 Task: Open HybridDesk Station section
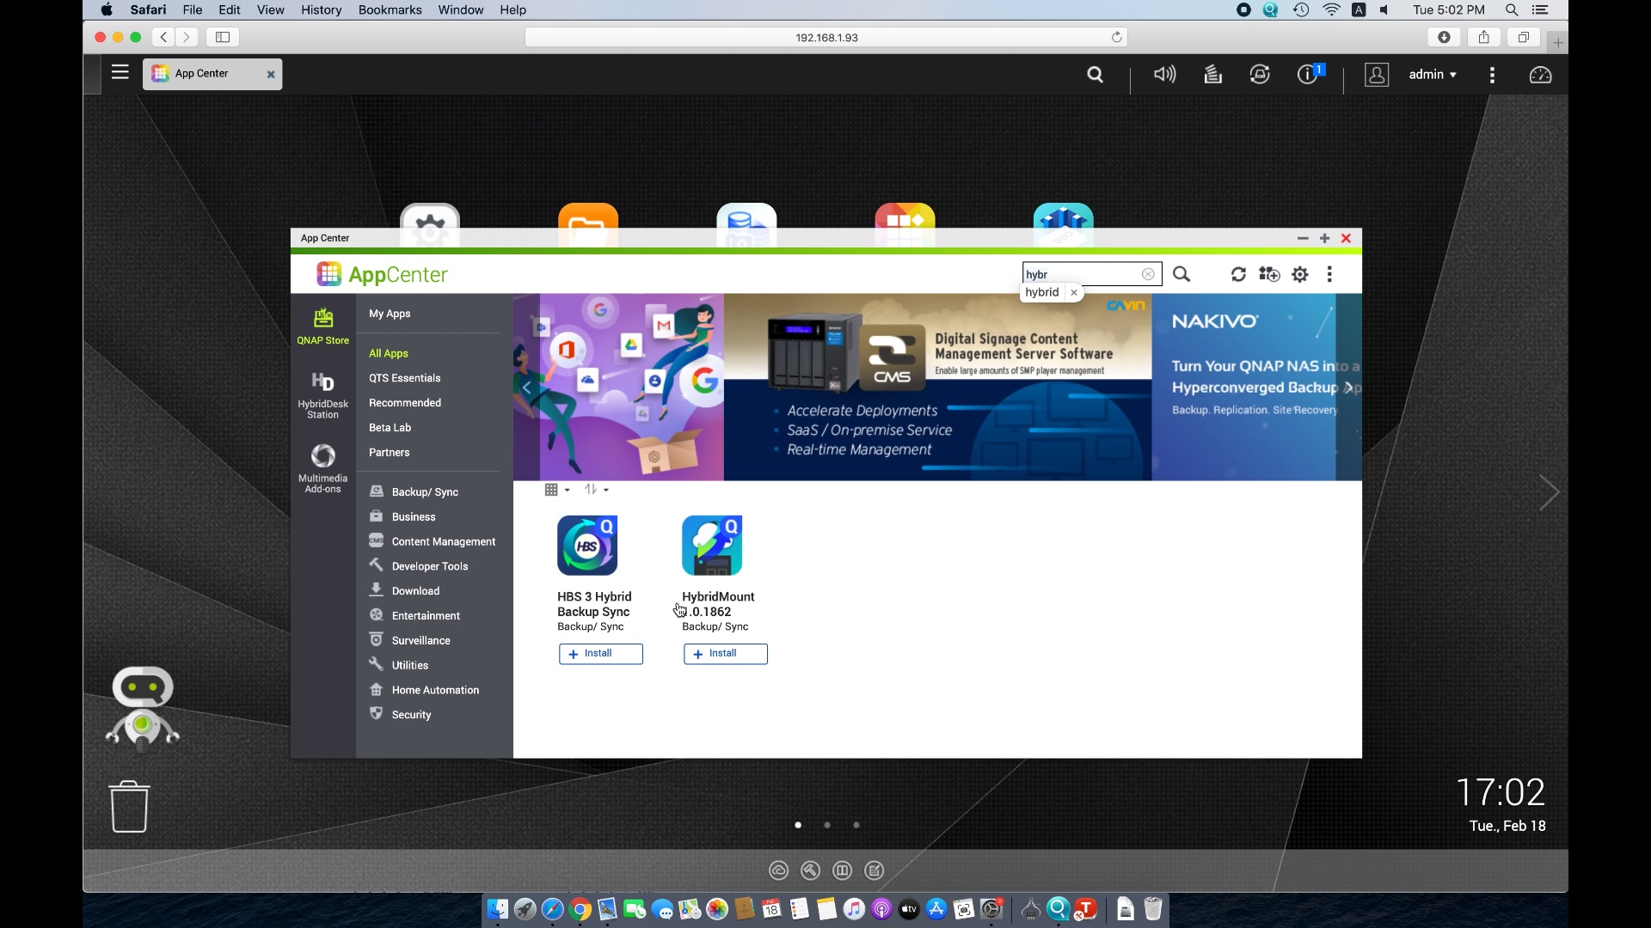tap(322, 395)
